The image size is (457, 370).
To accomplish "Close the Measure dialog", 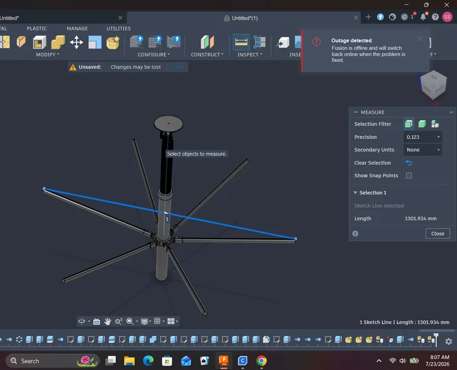I will coord(437,234).
